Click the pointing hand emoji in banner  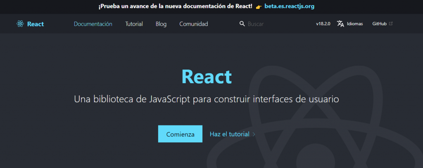click(259, 7)
